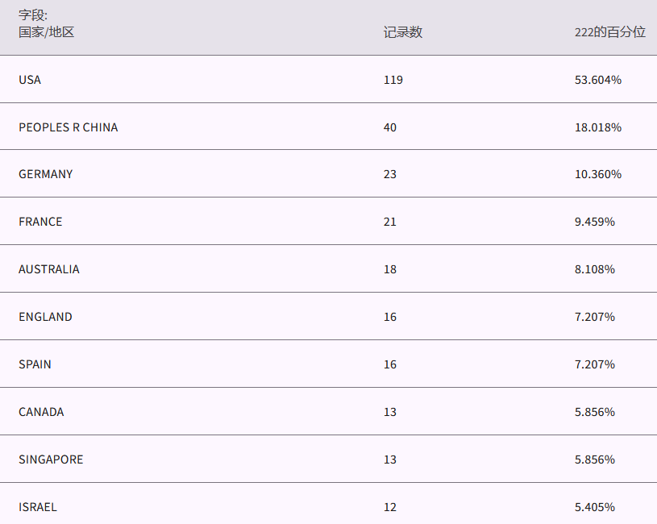Click ISRAEL in the country column
The width and height of the screenshot is (657, 524).
(x=38, y=507)
